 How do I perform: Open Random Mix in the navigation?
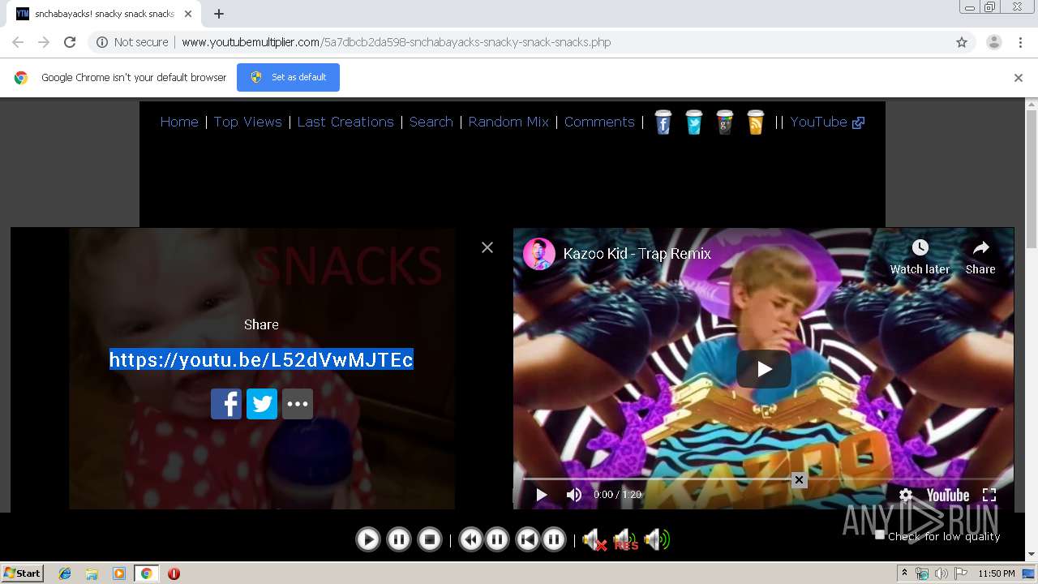click(x=508, y=122)
